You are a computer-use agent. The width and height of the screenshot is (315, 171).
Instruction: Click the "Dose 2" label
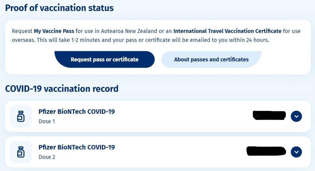pos(47,157)
